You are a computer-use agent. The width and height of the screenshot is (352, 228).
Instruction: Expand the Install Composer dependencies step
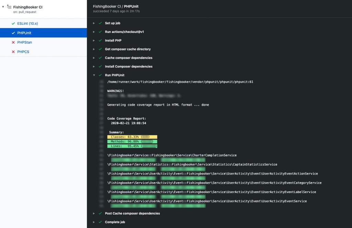coord(94,67)
